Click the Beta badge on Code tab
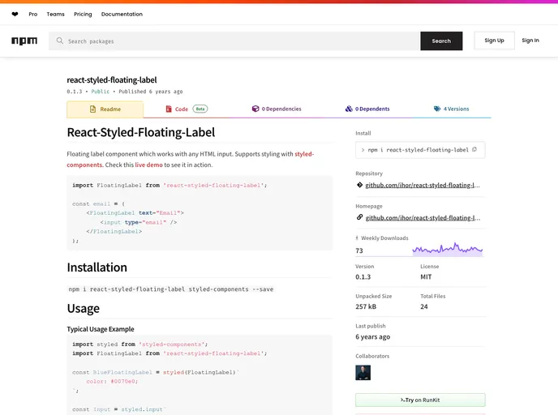This screenshot has height=415, width=558. point(200,109)
